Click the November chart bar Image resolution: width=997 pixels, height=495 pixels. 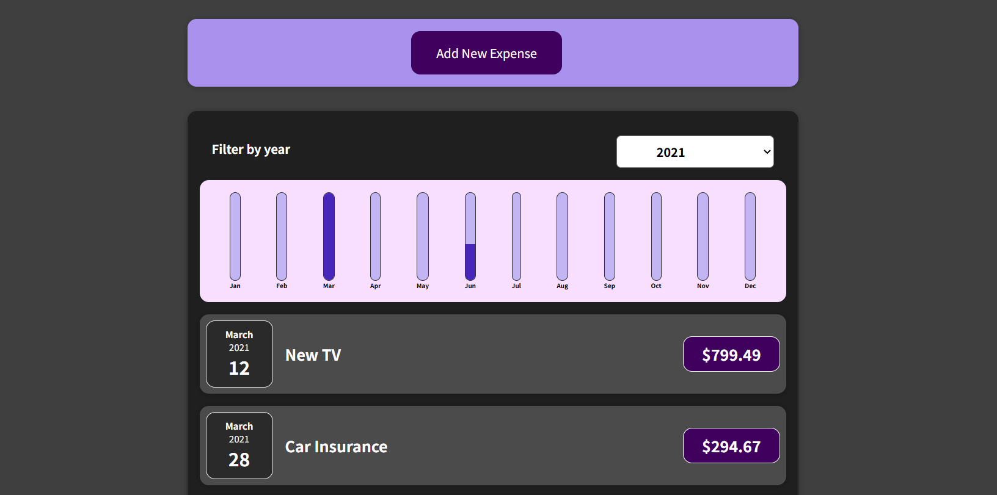[703, 236]
